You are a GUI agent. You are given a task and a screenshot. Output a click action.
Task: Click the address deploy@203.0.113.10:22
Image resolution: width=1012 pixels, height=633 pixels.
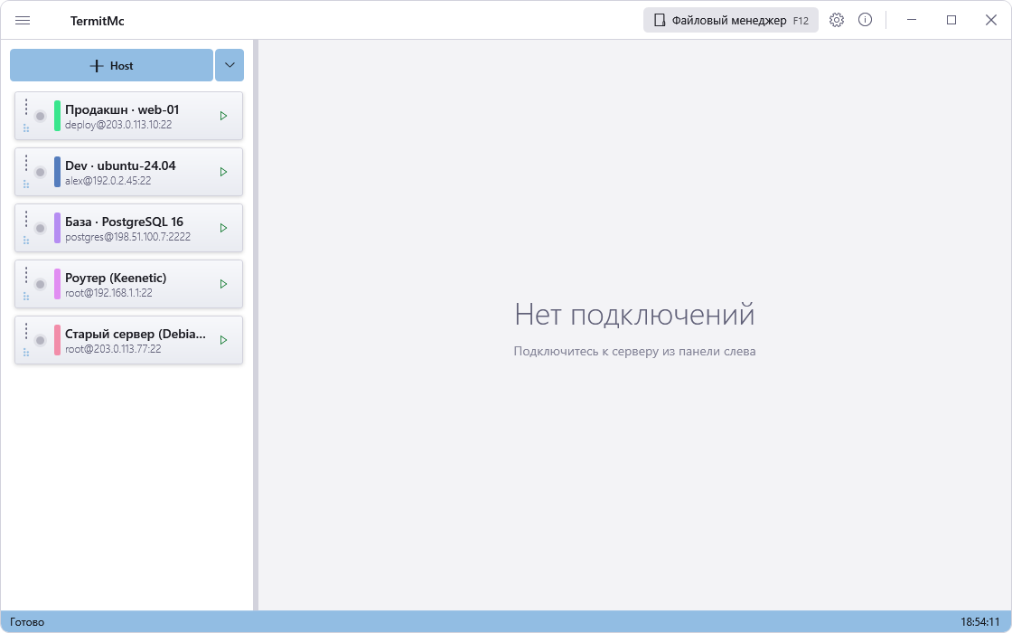pyautogui.click(x=118, y=125)
